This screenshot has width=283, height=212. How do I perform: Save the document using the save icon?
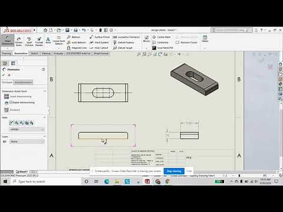pos(67,30)
